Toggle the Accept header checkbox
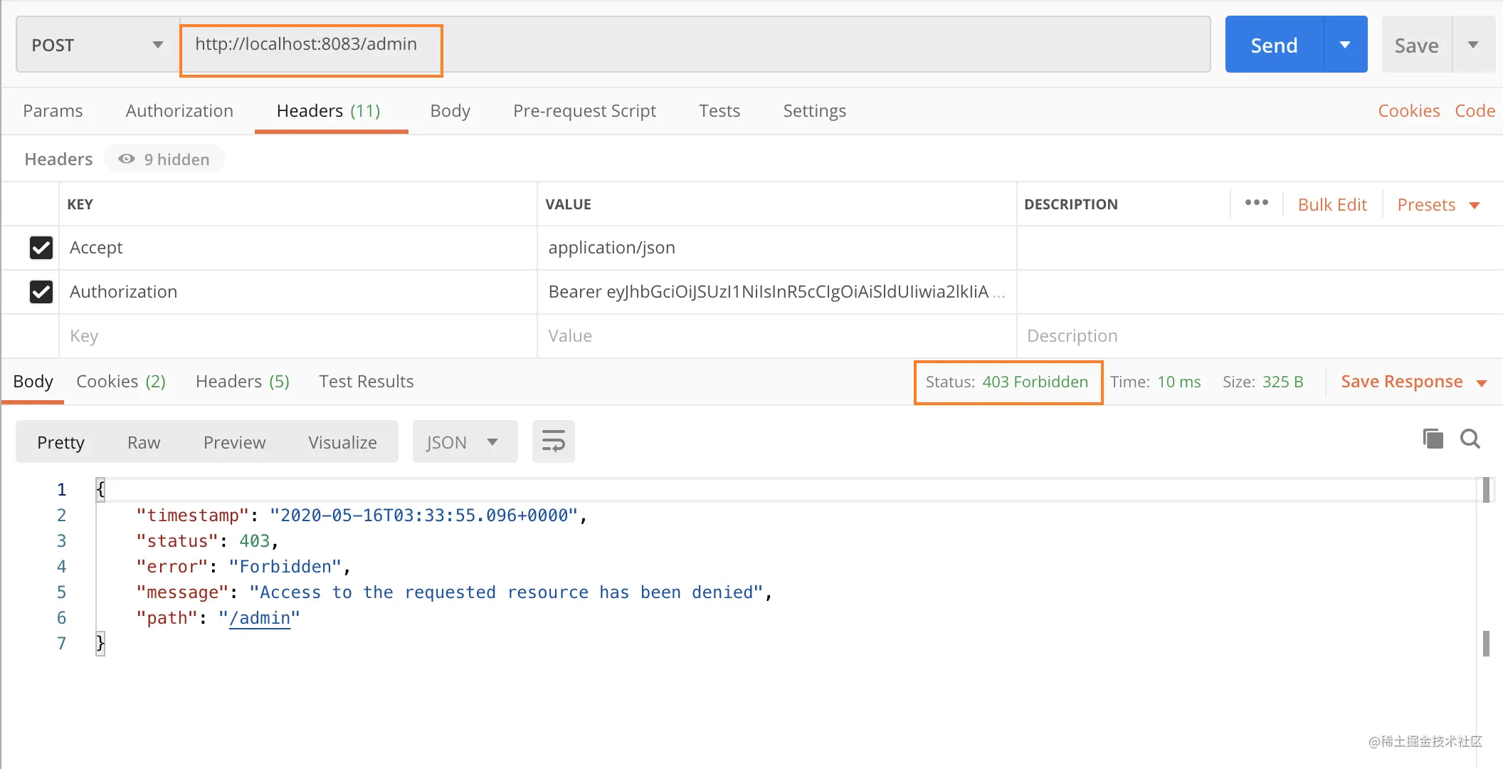This screenshot has height=769, width=1503. pyautogui.click(x=40, y=247)
